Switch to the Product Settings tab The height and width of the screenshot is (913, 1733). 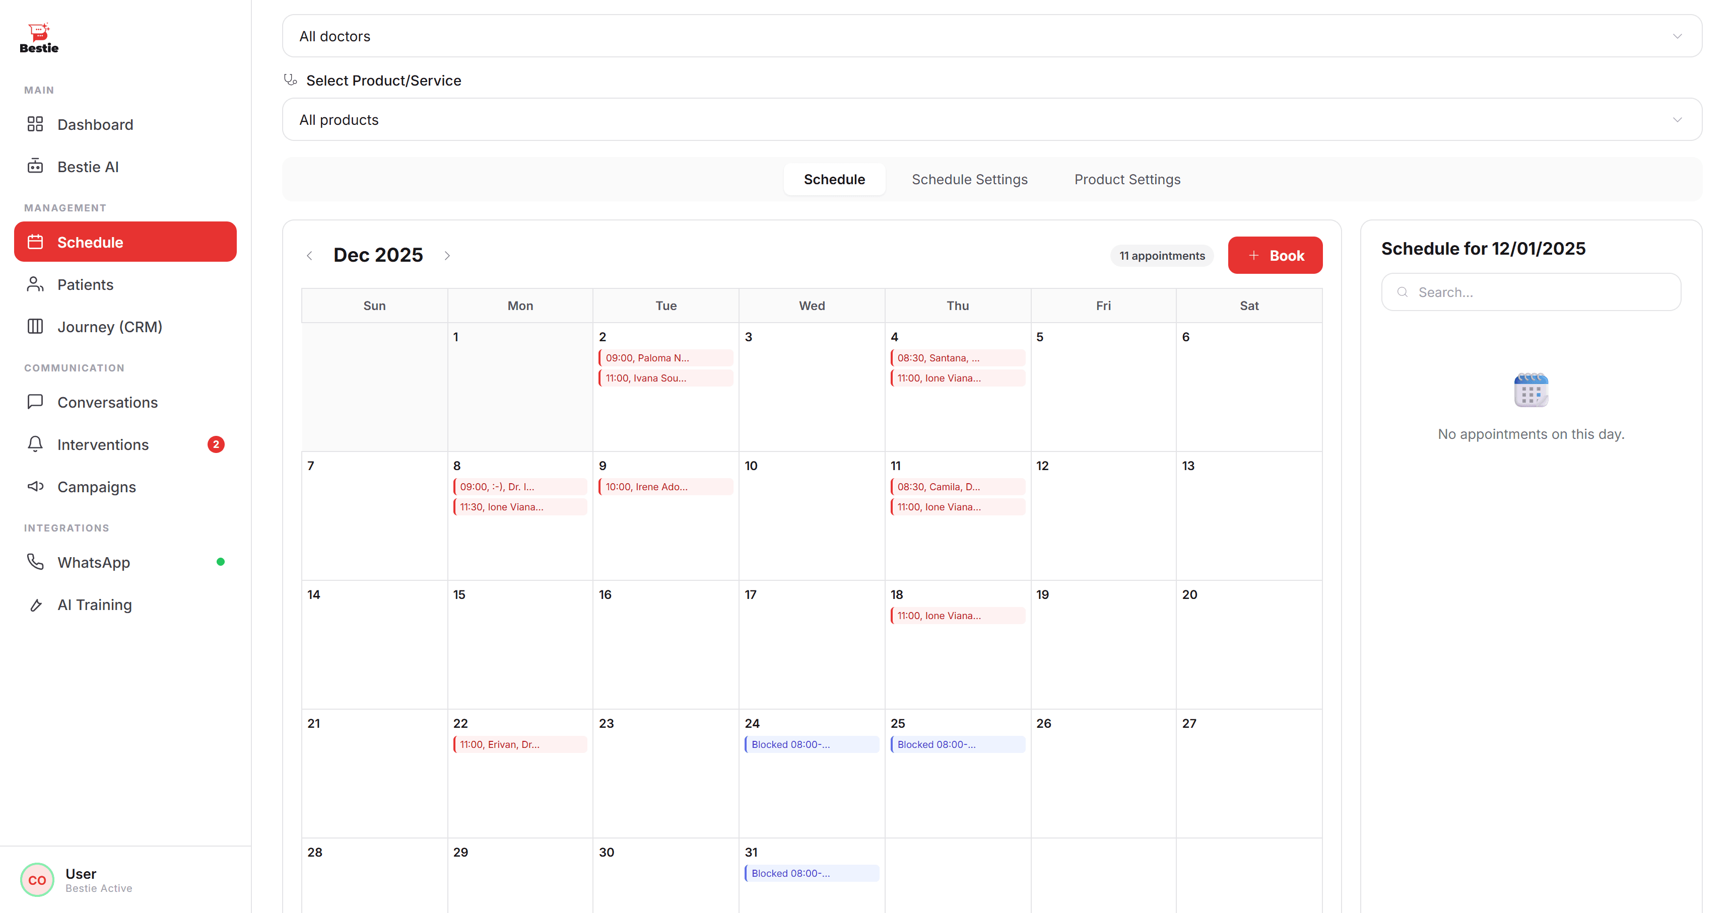1127,180
